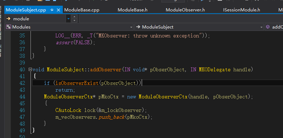Viewport: 283px width, 138px height.
Task: Click the pMkoCtx variable on line 44
Action: point(108,97)
